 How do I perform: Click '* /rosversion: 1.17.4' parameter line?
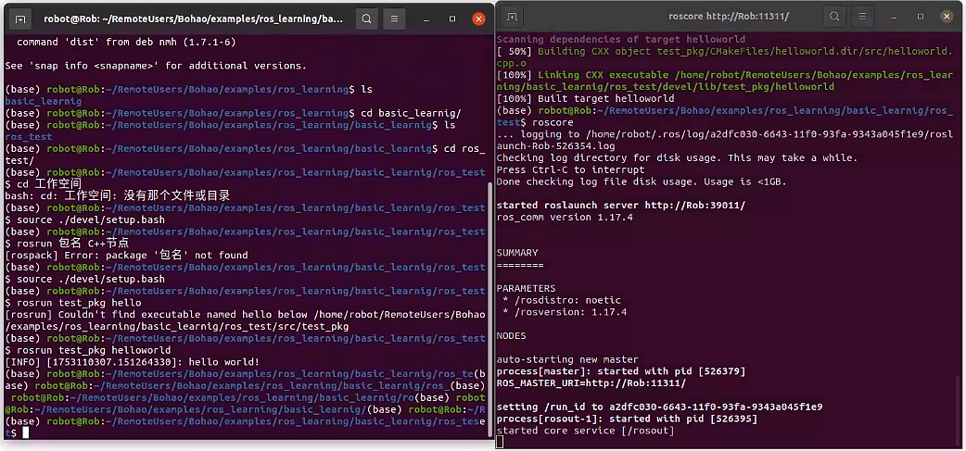click(x=565, y=312)
